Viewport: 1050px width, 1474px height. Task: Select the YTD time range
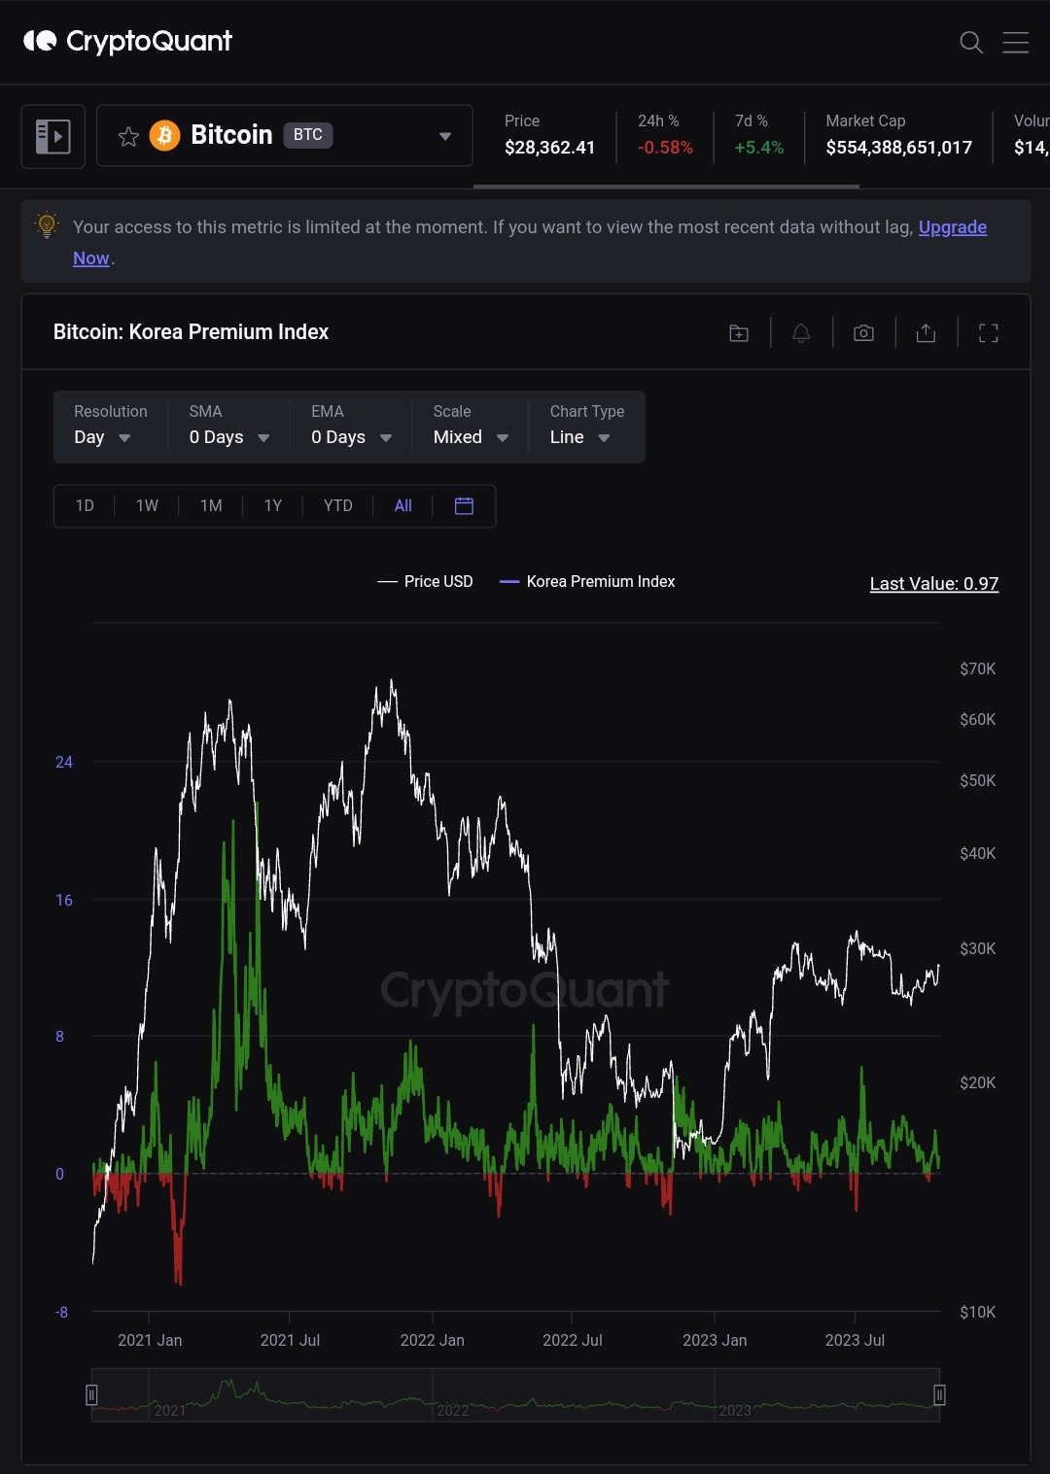tap(337, 505)
